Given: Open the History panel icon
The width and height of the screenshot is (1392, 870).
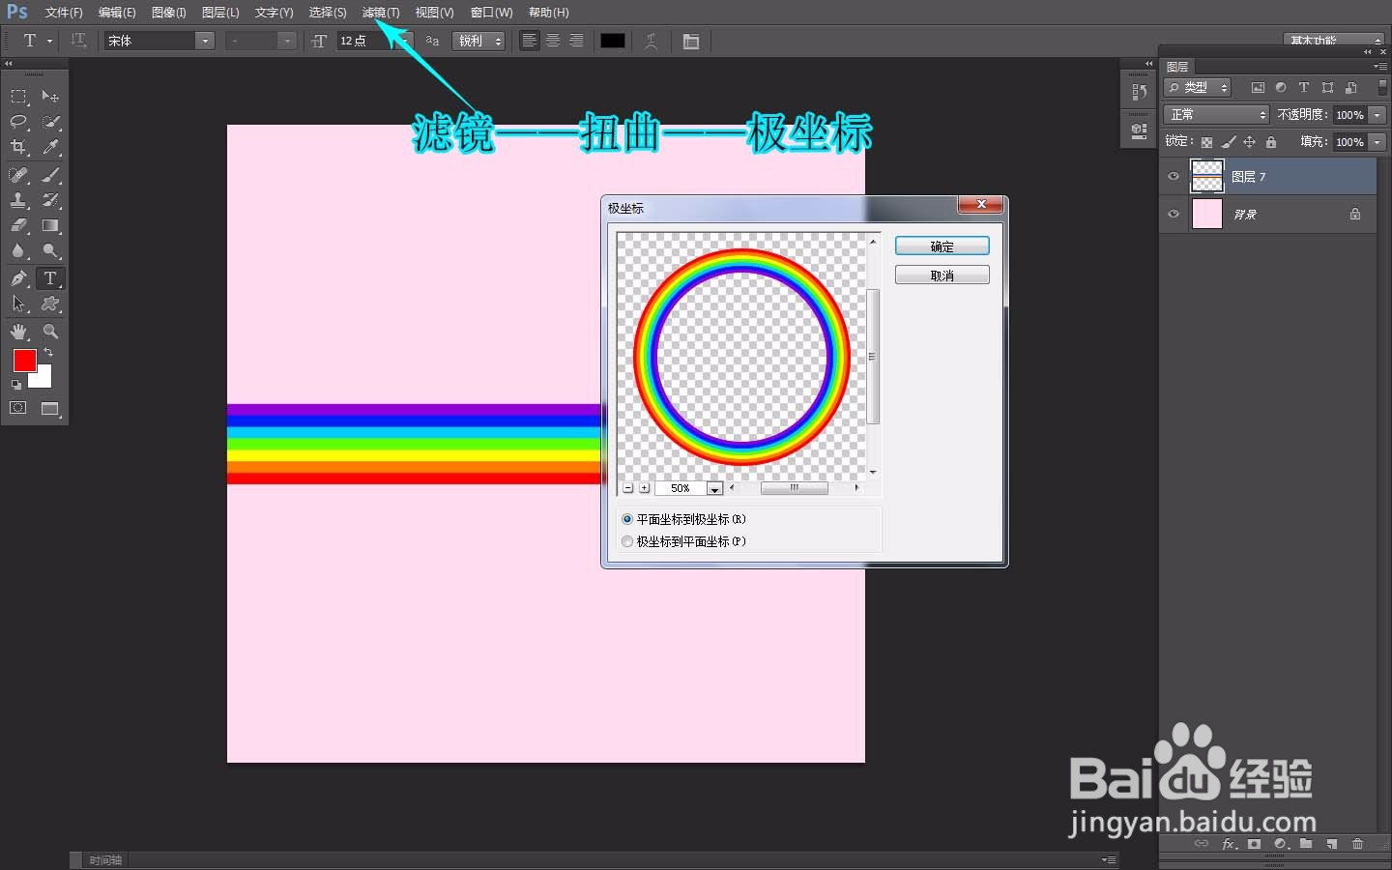Looking at the screenshot, I should pyautogui.click(x=1139, y=93).
